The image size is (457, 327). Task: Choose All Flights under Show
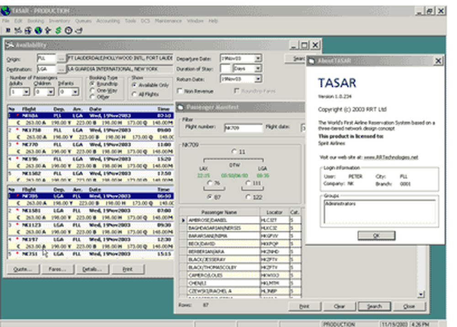[134, 94]
